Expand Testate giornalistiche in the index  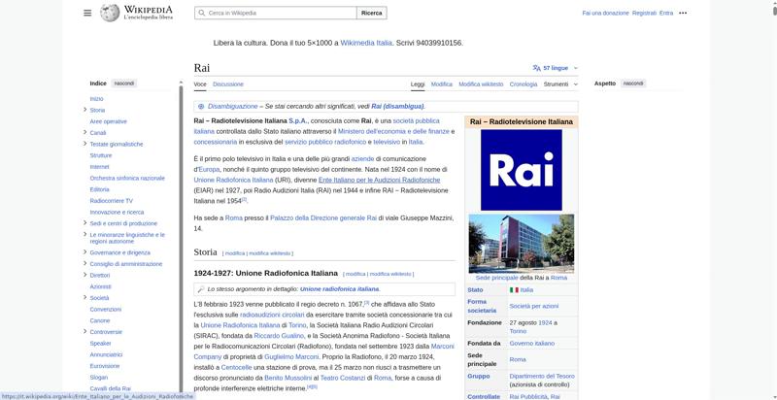click(x=85, y=144)
